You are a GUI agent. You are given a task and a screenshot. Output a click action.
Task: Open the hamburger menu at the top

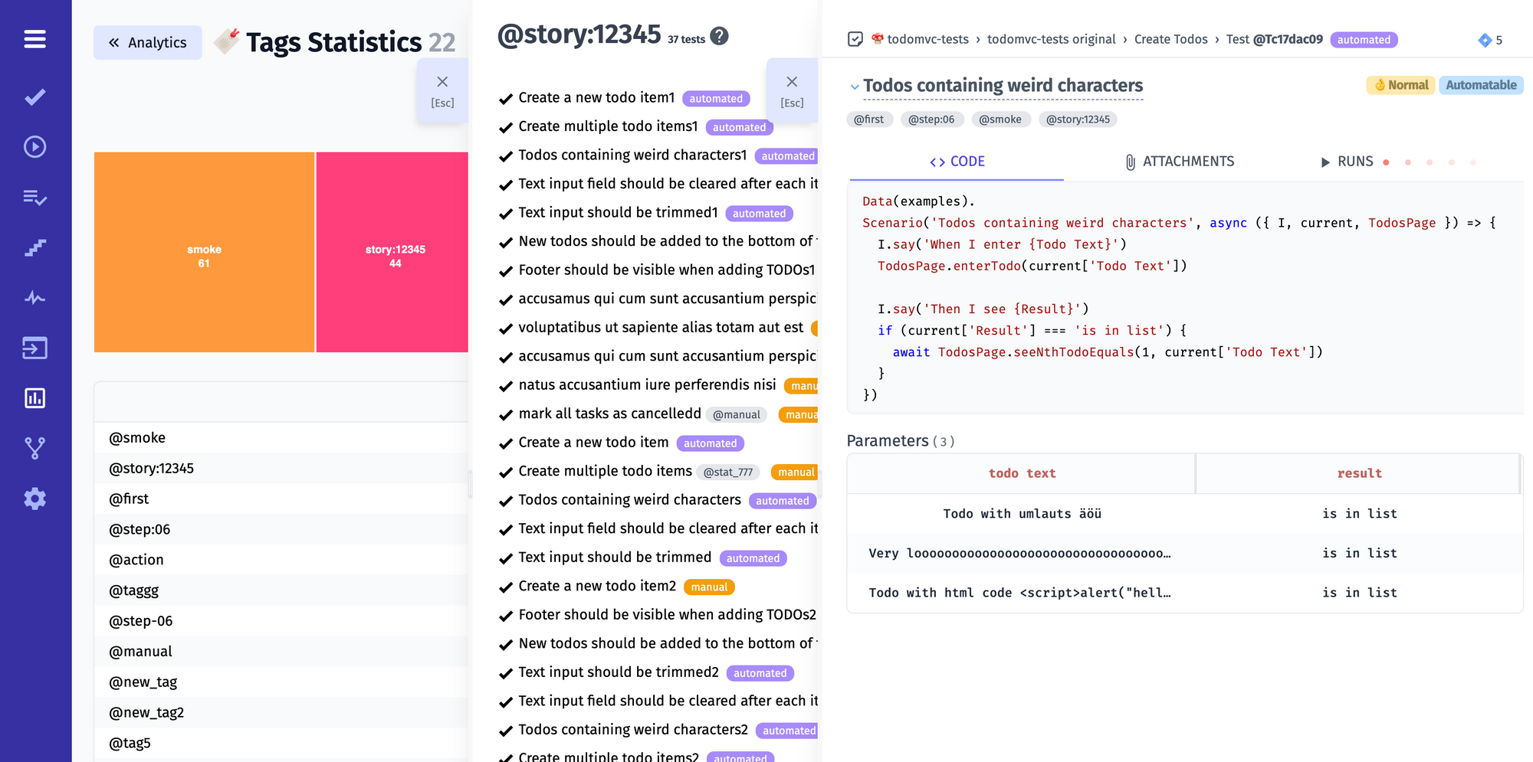point(34,38)
